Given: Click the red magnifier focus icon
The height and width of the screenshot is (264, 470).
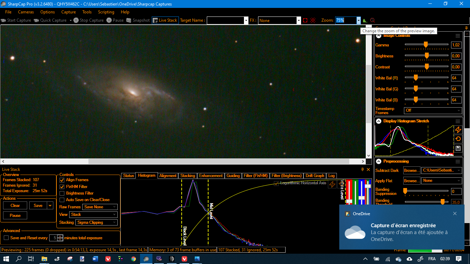Looking at the screenshot, I should pos(372,20).
